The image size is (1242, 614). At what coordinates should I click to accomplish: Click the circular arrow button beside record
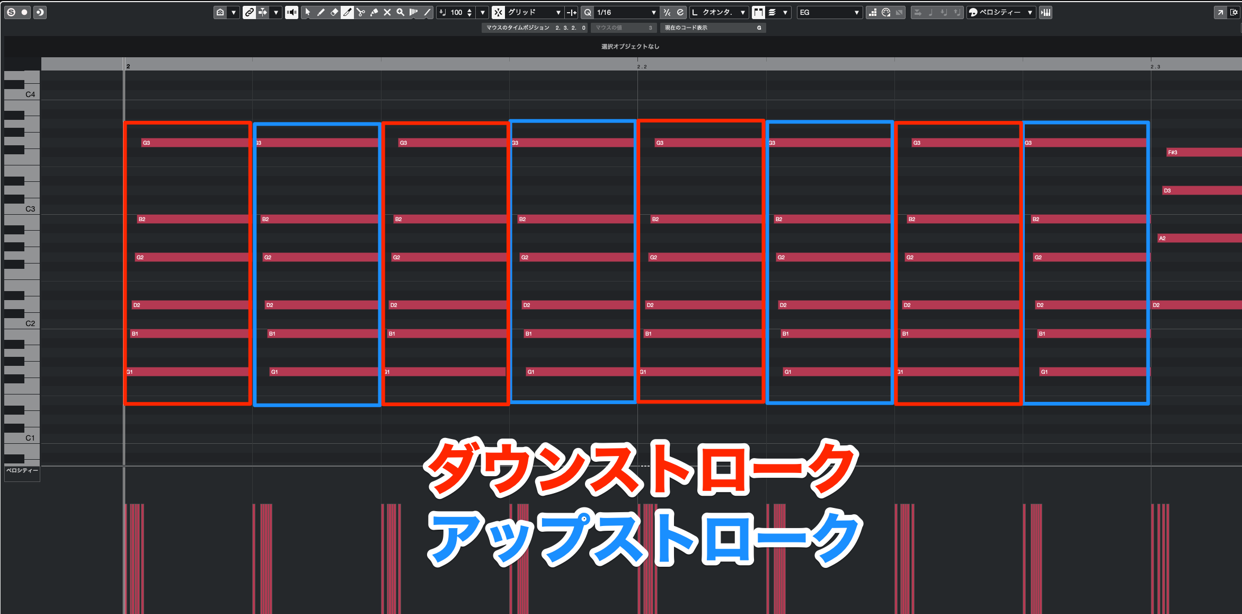pyautogui.click(x=40, y=12)
